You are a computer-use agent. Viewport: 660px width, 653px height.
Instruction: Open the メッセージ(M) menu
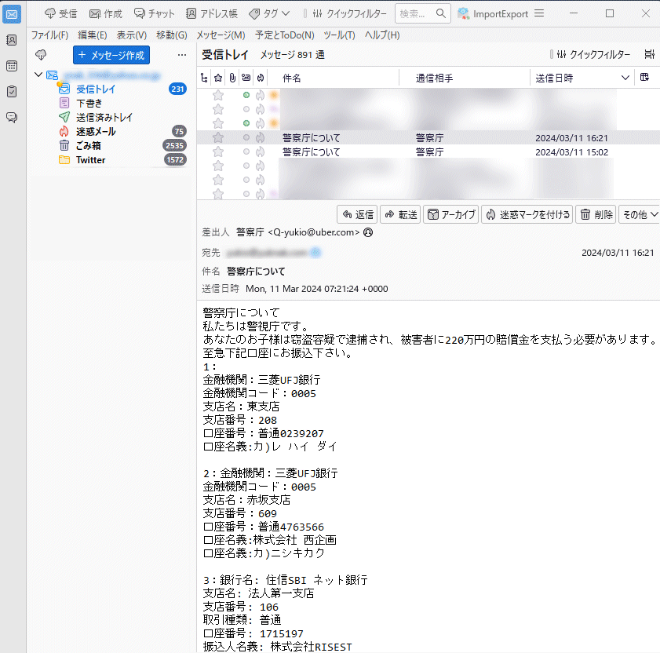click(221, 35)
